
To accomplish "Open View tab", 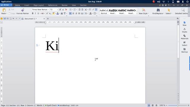I will coord(74,5).
